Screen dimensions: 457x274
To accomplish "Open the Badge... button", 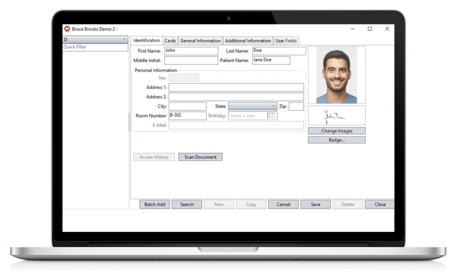I will [x=337, y=140].
